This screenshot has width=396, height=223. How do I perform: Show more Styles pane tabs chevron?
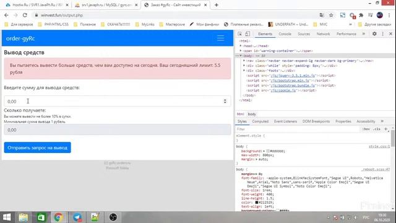pos(382,121)
